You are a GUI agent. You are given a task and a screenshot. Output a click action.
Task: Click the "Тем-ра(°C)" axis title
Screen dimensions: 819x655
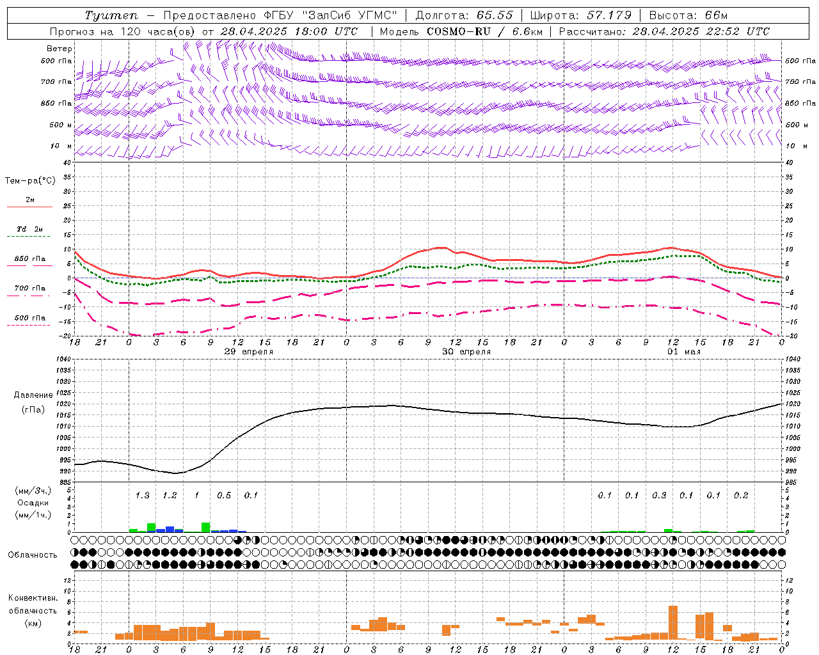tap(30, 181)
